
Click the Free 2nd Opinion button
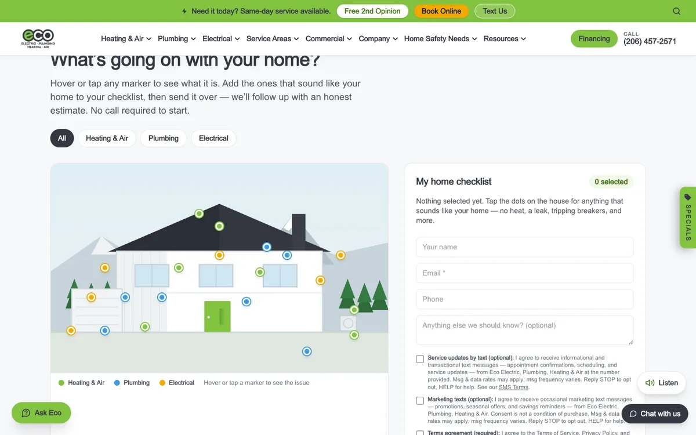click(372, 11)
